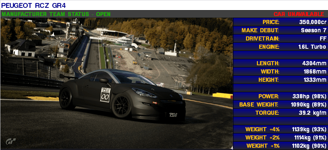This screenshot has height=150, width=328.
Task: Click the CAR UNAVAILABLE label
Action: pyautogui.click(x=299, y=14)
